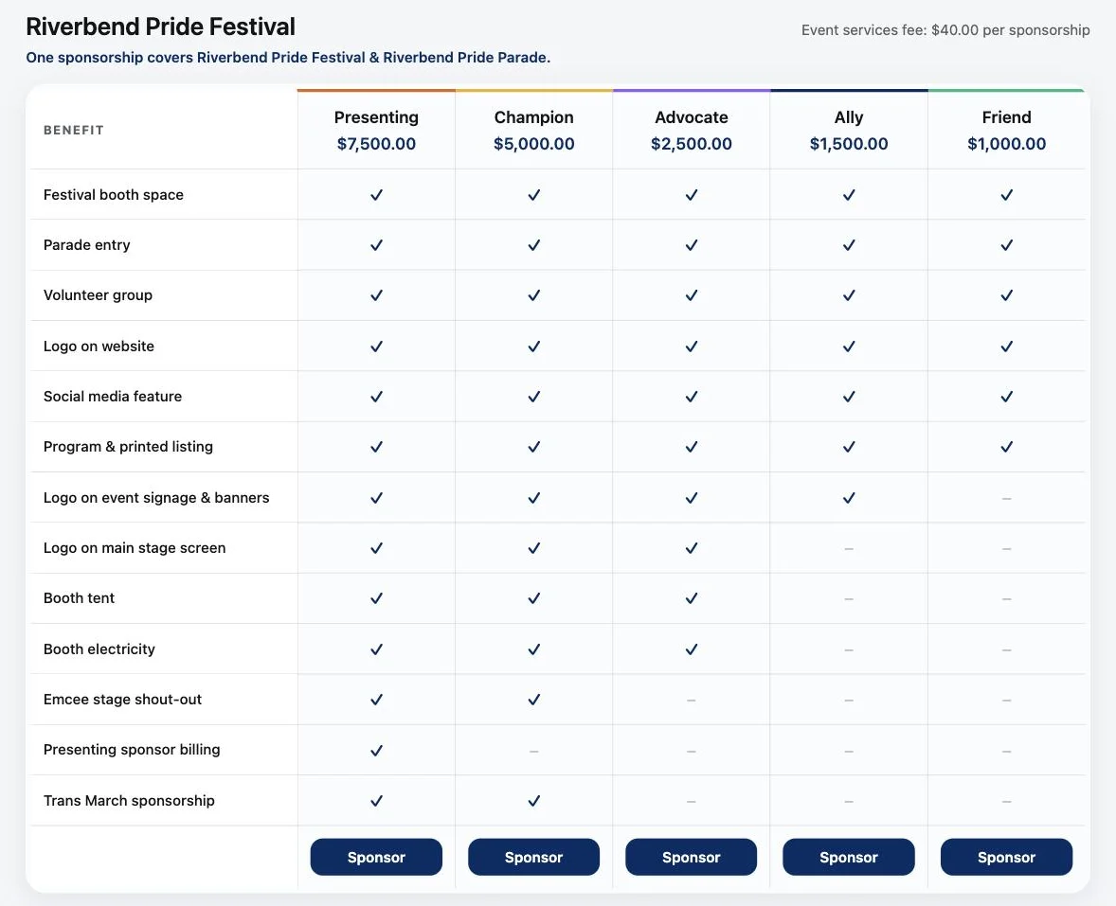The image size is (1116, 906).
Task: Click Friend checkmark for Festival booth space
Action: pos(1006,195)
